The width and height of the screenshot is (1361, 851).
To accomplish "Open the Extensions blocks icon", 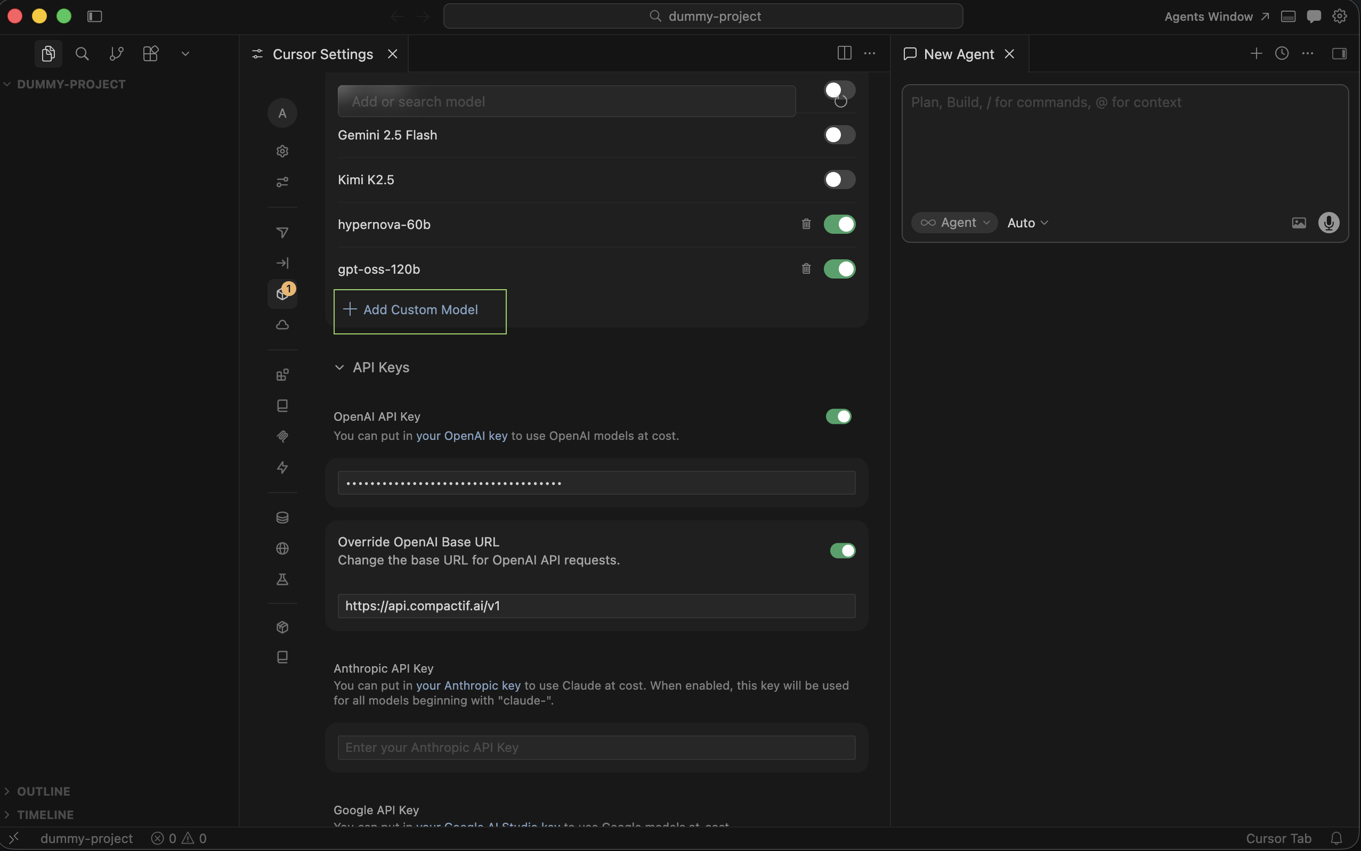I will coord(150,53).
